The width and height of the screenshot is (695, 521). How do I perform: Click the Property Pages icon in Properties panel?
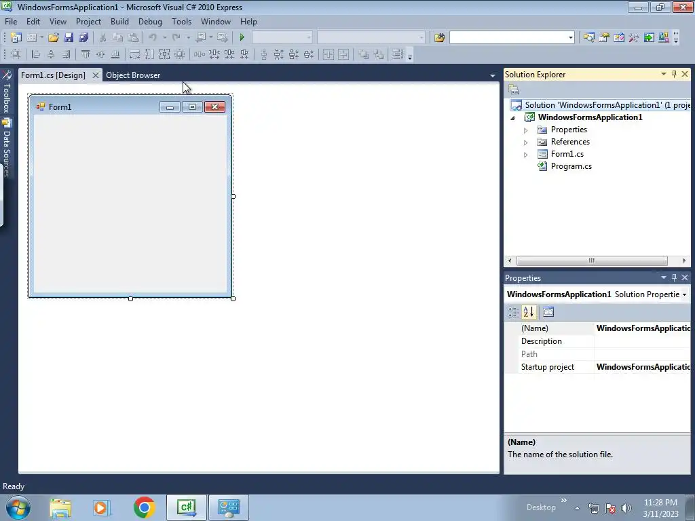[x=548, y=312]
